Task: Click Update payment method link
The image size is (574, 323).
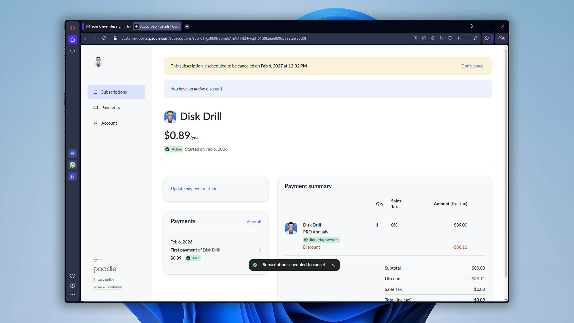Action: (x=194, y=189)
